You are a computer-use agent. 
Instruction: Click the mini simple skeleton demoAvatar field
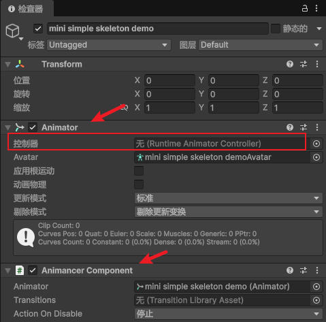coord(223,157)
